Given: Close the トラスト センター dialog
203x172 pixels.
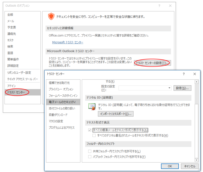Looking at the screenshot, I should (195, 74).
